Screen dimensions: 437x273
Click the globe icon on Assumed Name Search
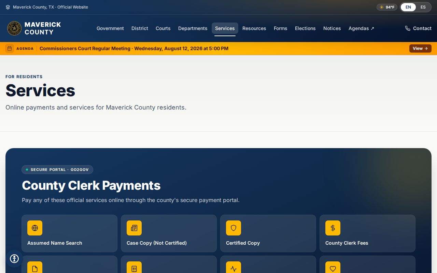tap(35, 228)
